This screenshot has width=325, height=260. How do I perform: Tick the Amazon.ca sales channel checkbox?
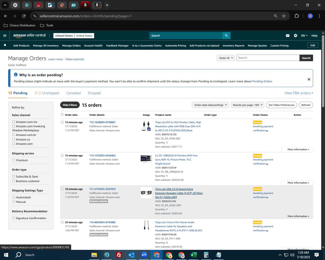click(x=14, y=139)
